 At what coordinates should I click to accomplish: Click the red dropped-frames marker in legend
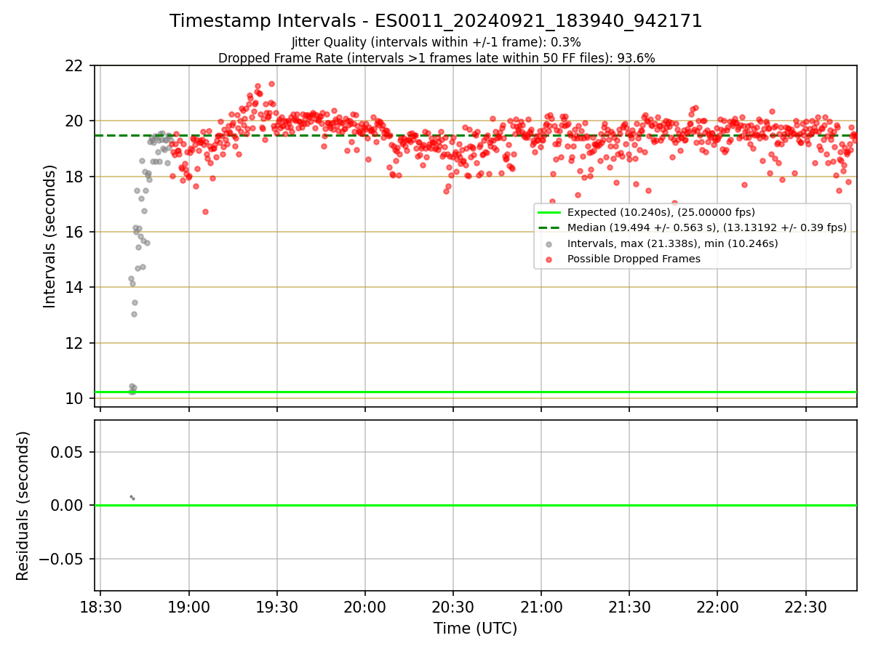tap(549, 259)
